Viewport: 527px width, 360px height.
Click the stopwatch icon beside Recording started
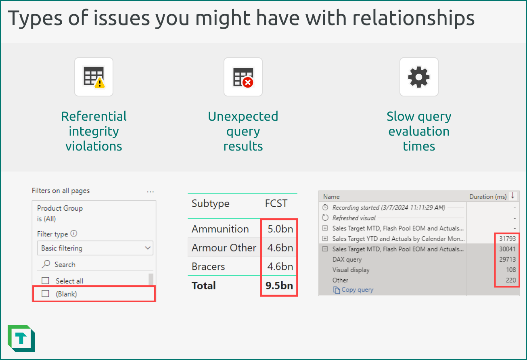click(325, 207)
